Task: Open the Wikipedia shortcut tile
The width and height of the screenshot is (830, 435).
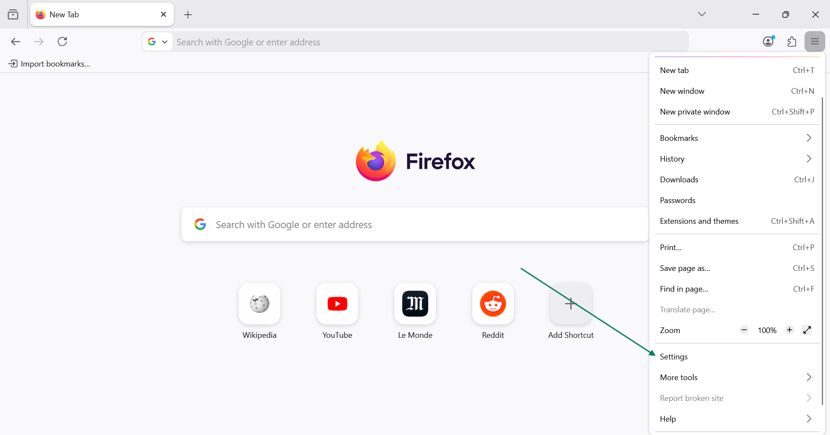Action: tap(259, 304)
